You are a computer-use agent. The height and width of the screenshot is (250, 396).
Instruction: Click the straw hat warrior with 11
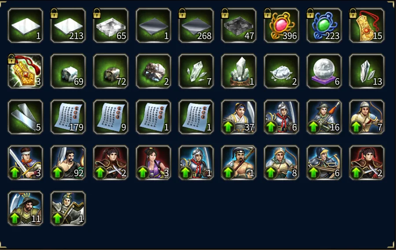(25, 208)
